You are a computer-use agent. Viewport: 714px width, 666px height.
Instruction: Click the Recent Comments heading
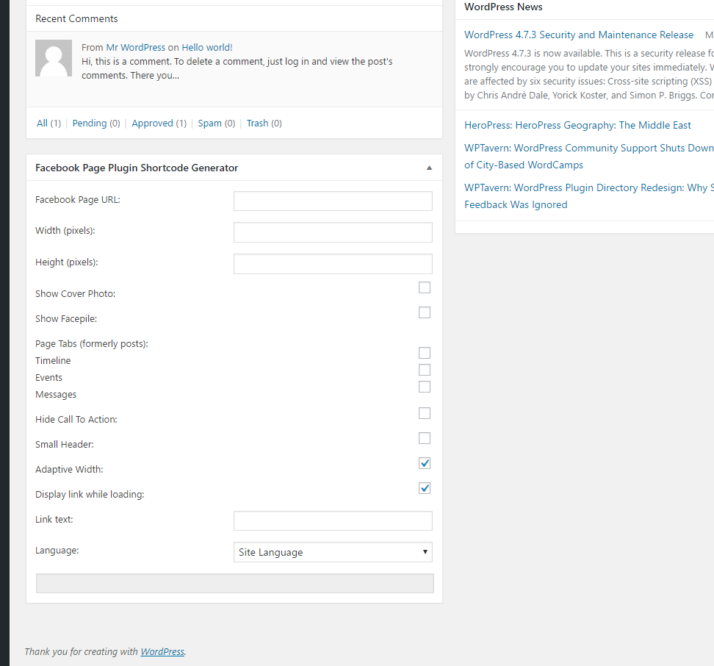(x=76, y=18)
